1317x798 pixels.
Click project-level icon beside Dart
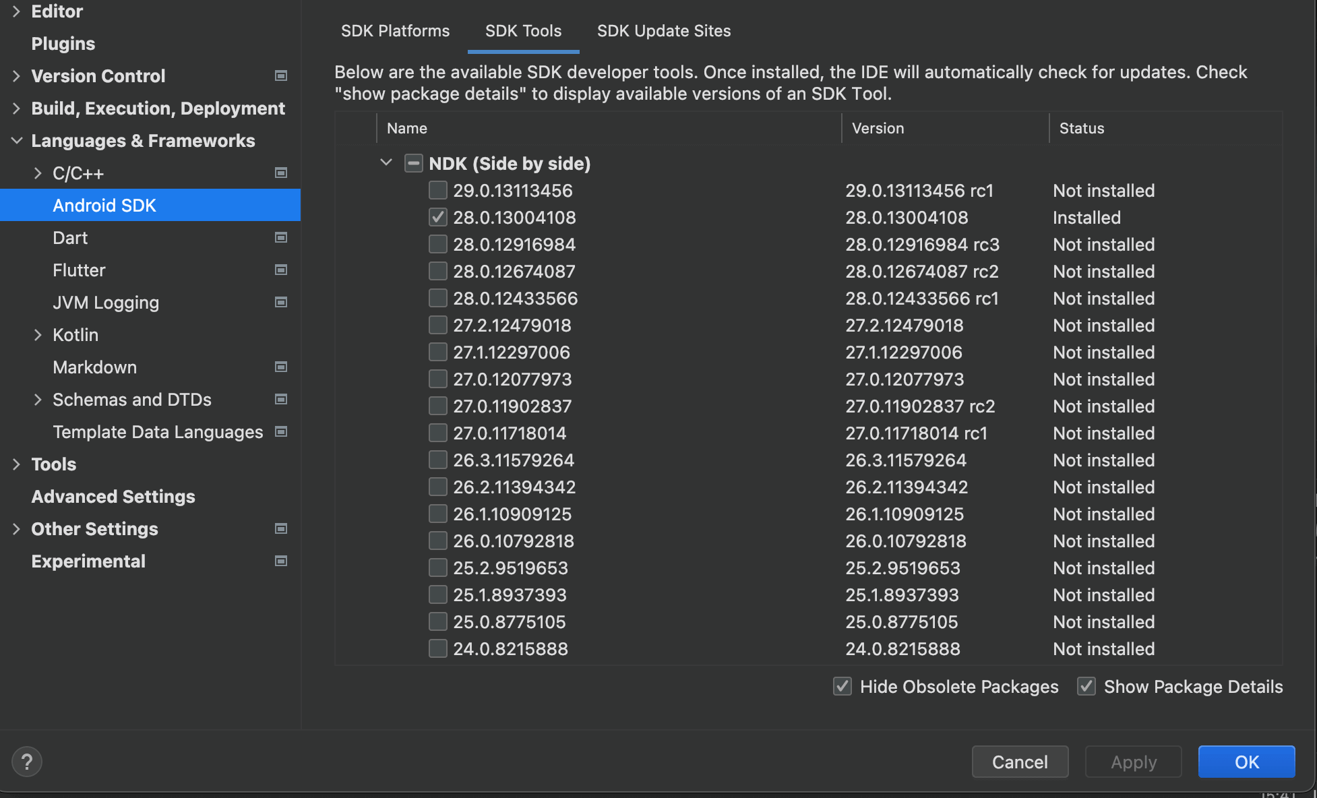click(x=281, y=238)
